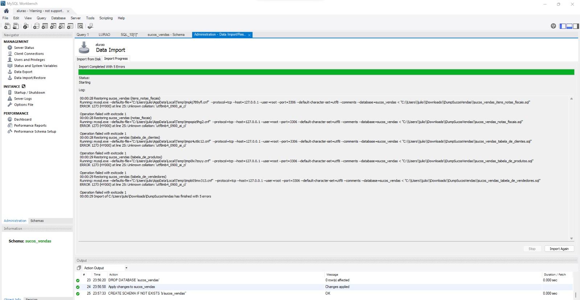The image size is (580, 300).
Task: Open the Session tab at bottom
Action: (32, 299)
